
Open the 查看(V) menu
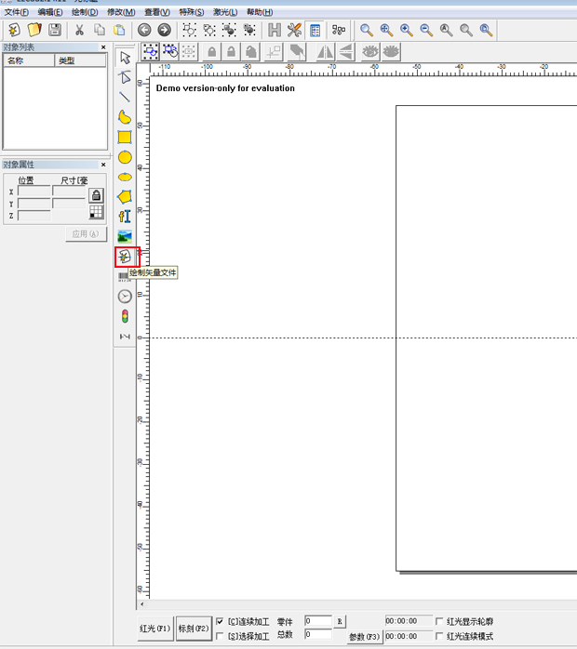click(x=157, y=12)
